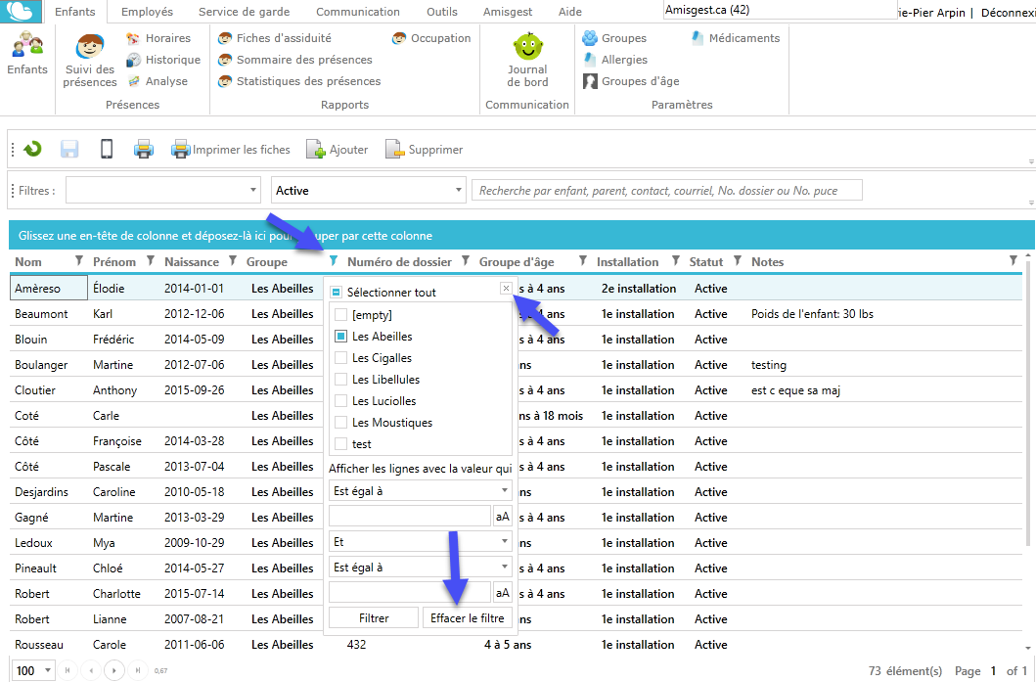Open Analyse in Présences group
1036x682 pixels.
pyautogui.click(x=158, y=81)
